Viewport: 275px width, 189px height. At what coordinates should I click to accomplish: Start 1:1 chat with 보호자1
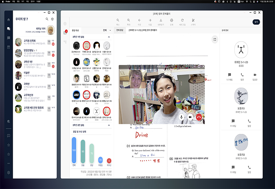click(x=232, y=123)
